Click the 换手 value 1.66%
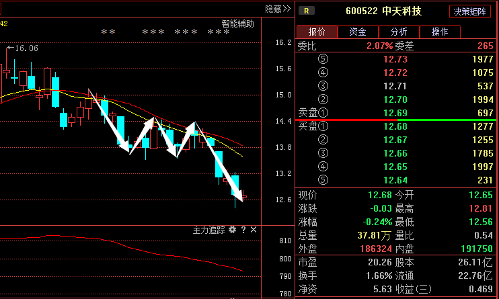 tap(379, 275)
